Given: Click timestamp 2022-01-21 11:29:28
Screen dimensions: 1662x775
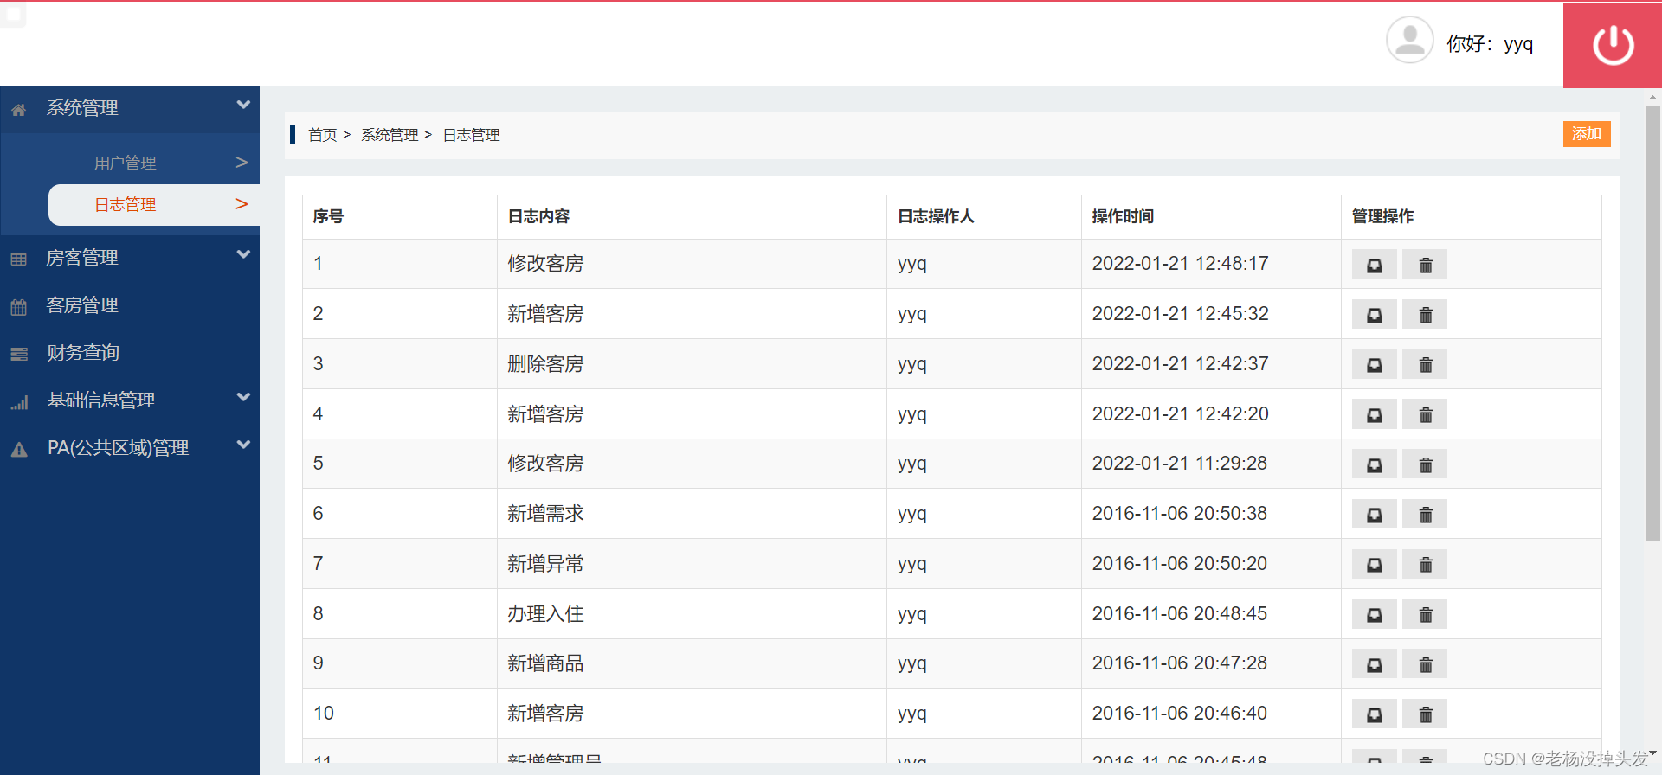Looking at the screenshot, I should pyautogui.click(x=1179, y=463).
